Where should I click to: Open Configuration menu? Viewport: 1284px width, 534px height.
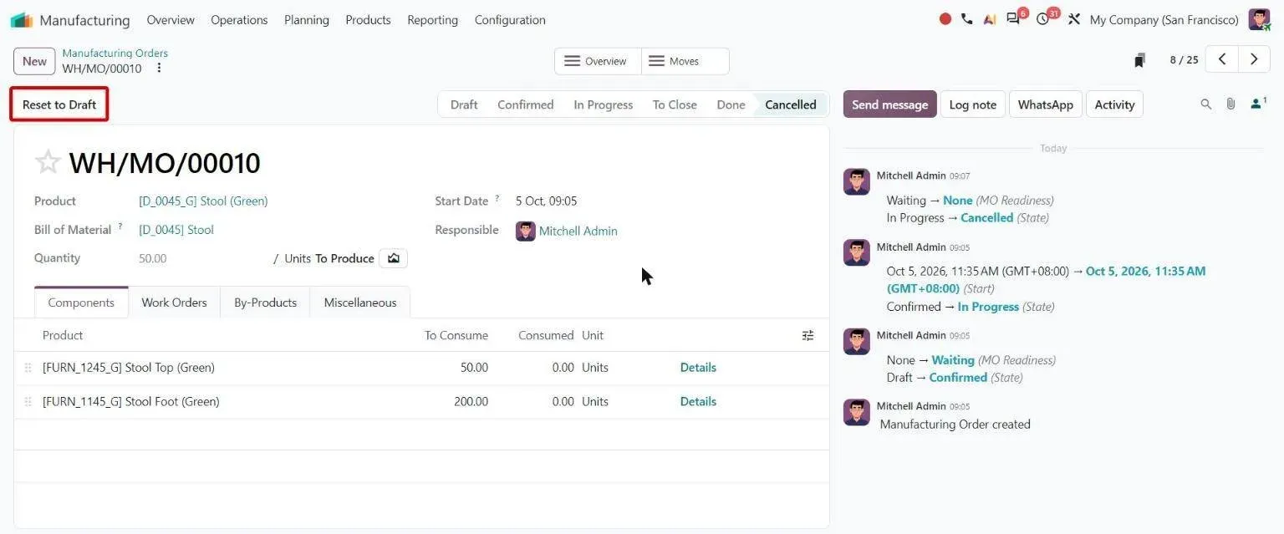[x=510, y=20]
